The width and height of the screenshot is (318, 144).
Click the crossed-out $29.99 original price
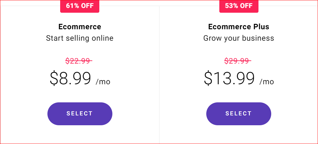click(237, 60)
